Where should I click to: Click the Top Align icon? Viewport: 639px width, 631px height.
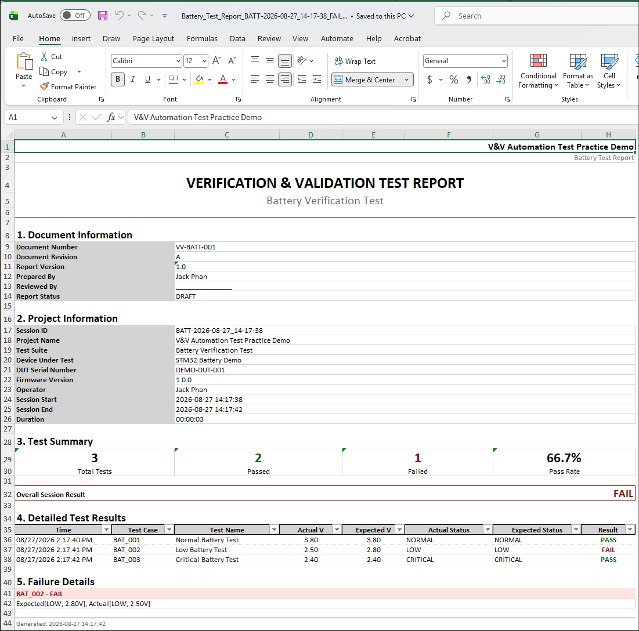[255, 61]
